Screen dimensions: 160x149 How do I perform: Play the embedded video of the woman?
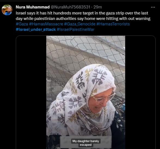pyautogui.click(x=86, y=92)
